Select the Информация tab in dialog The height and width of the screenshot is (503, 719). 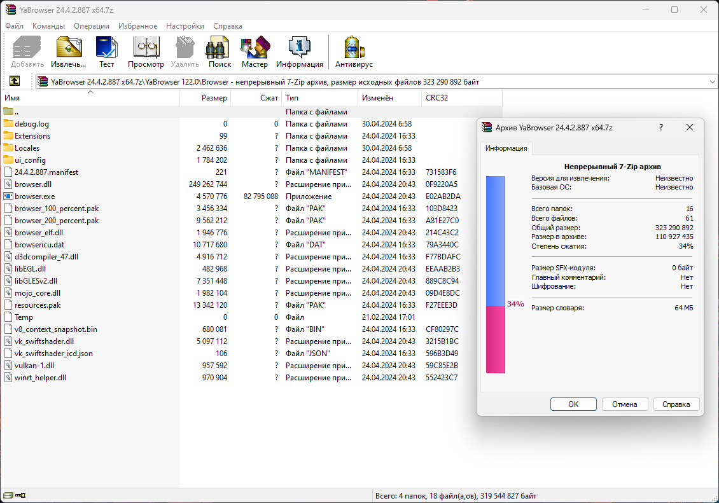[x=506, y=148]
